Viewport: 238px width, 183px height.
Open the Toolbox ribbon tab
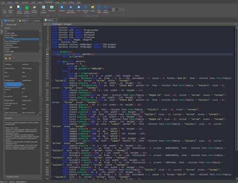point(71,3)
